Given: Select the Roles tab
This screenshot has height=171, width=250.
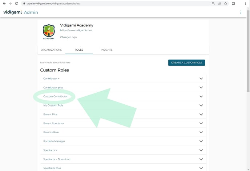Looking at the screenshot, I should pyautogui.click(x=79, y=50).
